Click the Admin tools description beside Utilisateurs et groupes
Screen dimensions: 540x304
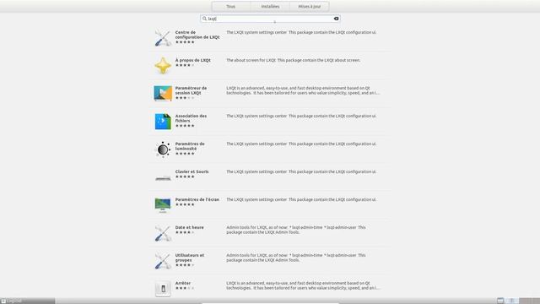(296, 258)
